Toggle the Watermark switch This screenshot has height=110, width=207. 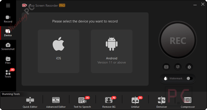[x=190, y=78]
